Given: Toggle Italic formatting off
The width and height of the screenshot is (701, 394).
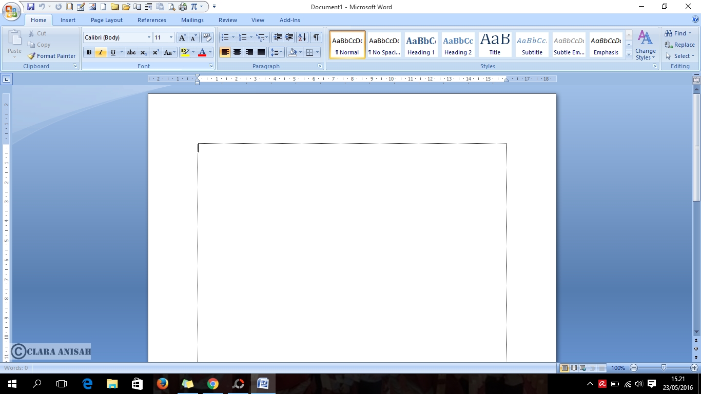Looking at the screenshot, I should [101, 52].
